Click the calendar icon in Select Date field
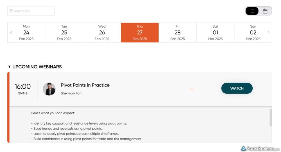The image size is (281, 152). click(x=11, y=11)
